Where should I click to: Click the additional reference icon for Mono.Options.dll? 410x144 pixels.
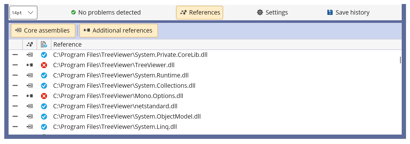click(x=30, y=96)
